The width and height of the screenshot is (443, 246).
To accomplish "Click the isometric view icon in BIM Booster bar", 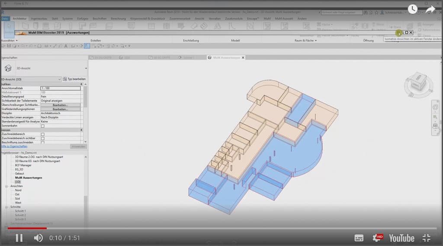I will coord(398,33).
